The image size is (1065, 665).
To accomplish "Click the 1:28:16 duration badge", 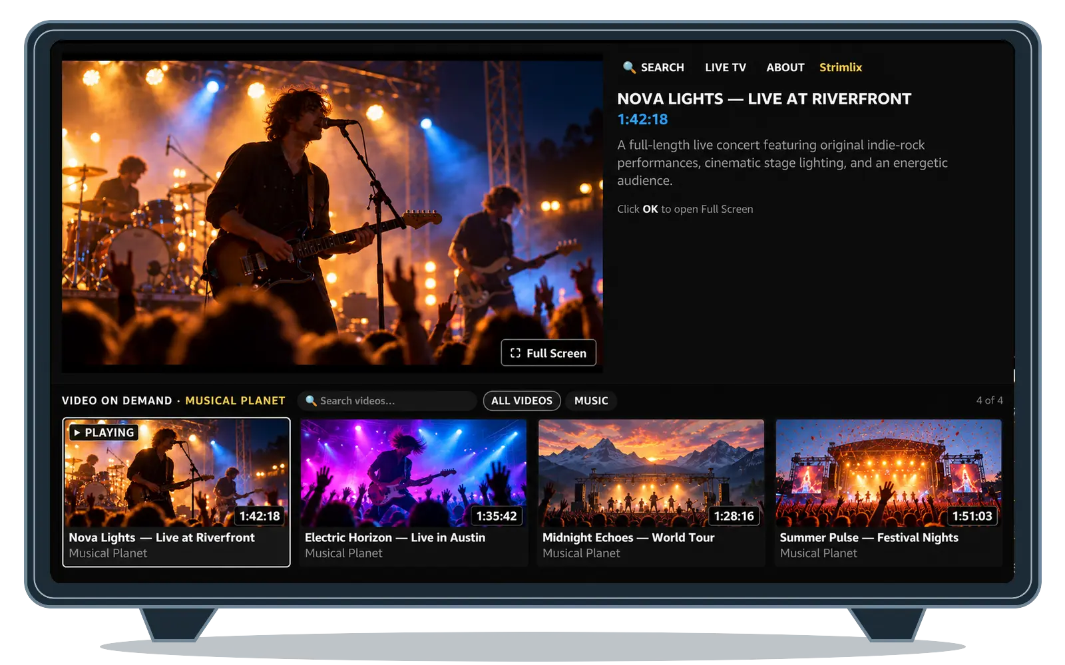I will coord(734,516).
